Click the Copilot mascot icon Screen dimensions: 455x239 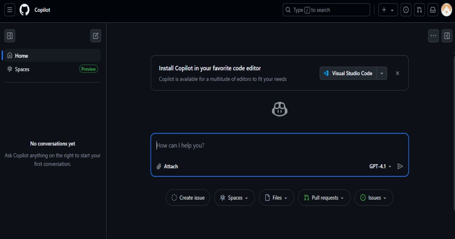pyautogui.click(x=280, y=110)
